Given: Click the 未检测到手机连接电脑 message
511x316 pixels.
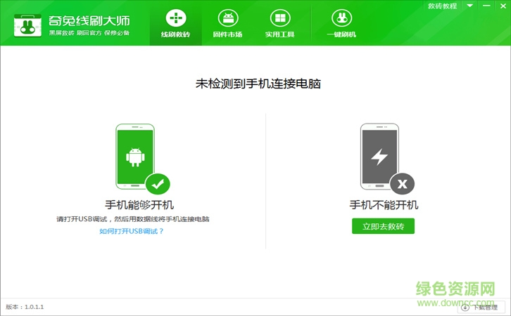Looking at the screenshot, I should coord(258,84).
